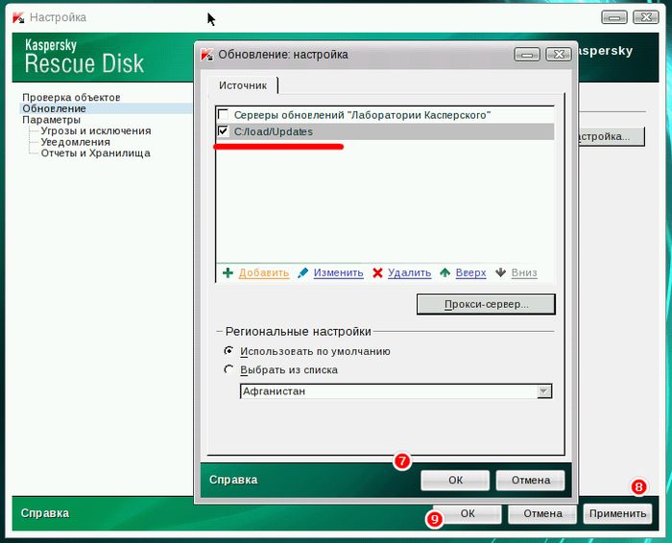Click the 'Применить' button
The image size is (672, 543).
coord(617,513)
